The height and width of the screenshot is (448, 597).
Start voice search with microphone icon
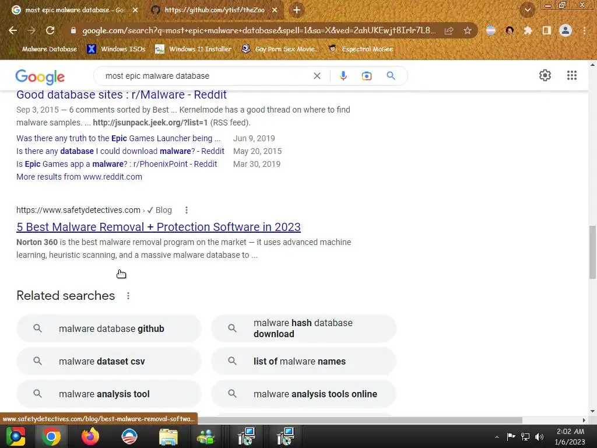(343, 76)
